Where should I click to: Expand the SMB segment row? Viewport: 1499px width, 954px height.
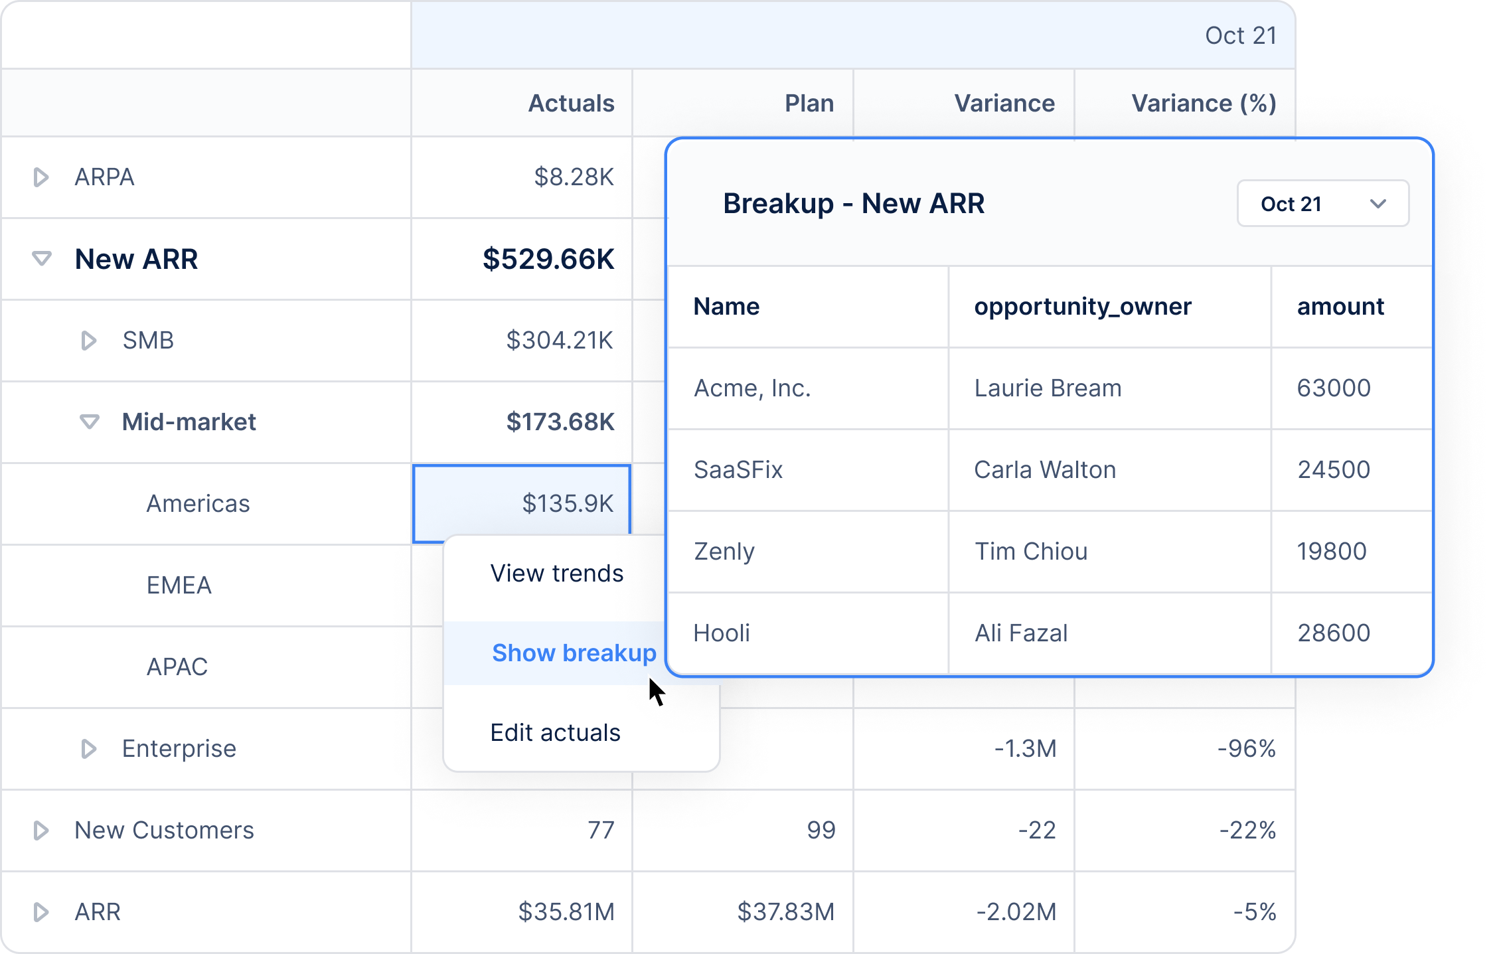point(88,341)
